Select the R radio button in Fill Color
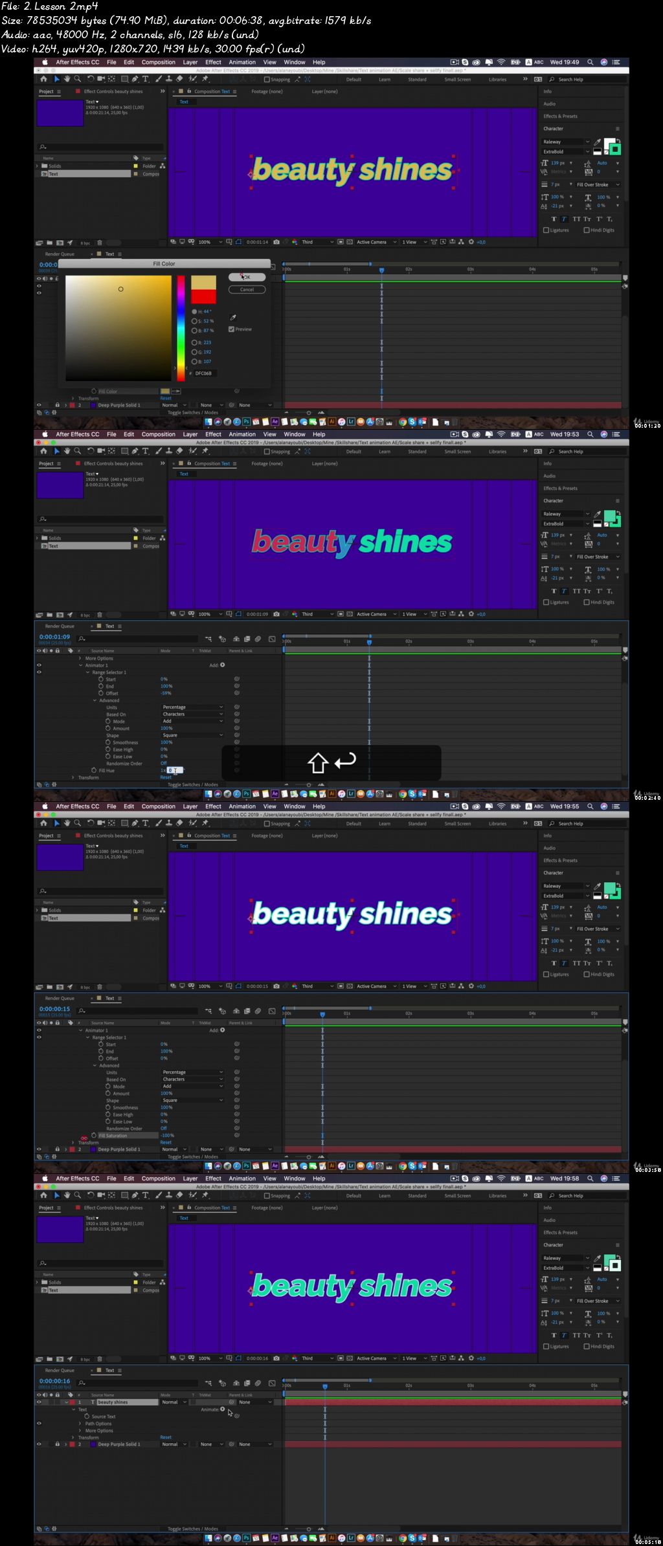The width and height of the screenshot is (663, 1546). click(194, 342)
